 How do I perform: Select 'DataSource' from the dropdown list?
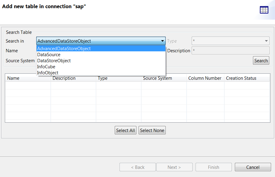48,54
